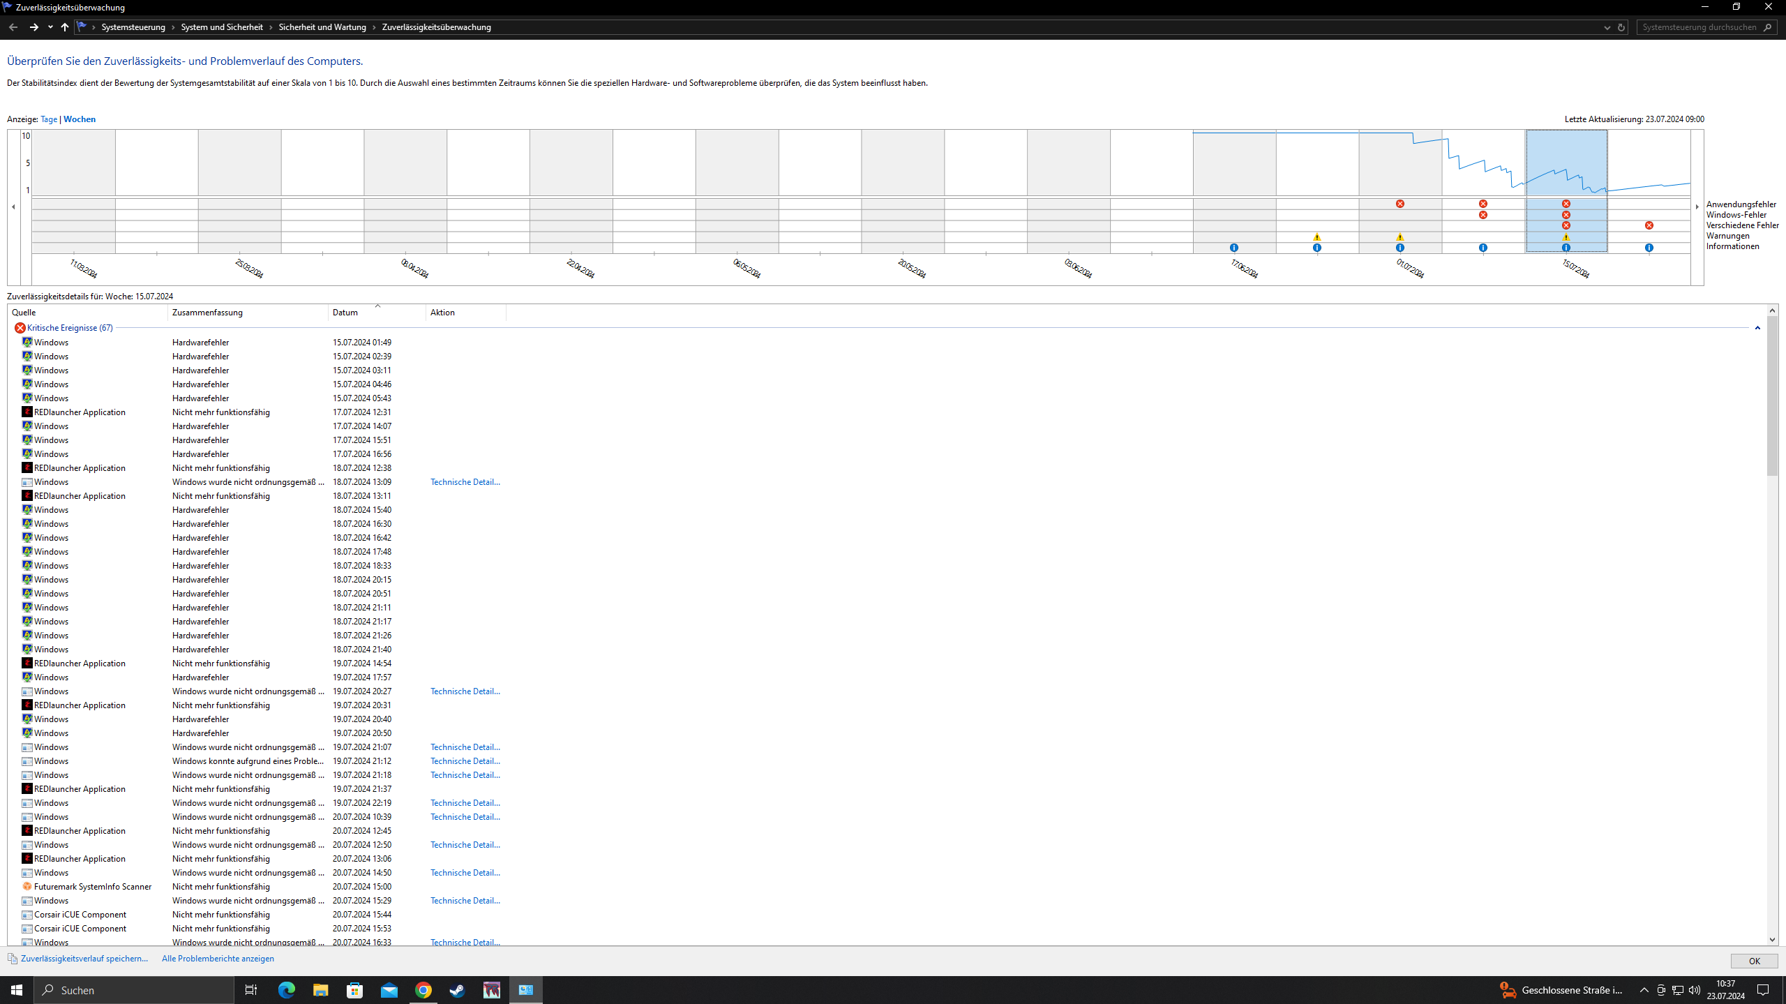Switch the chart view to Wochen
This screenshot has width=1786, height=1004.
click(80, 119)
